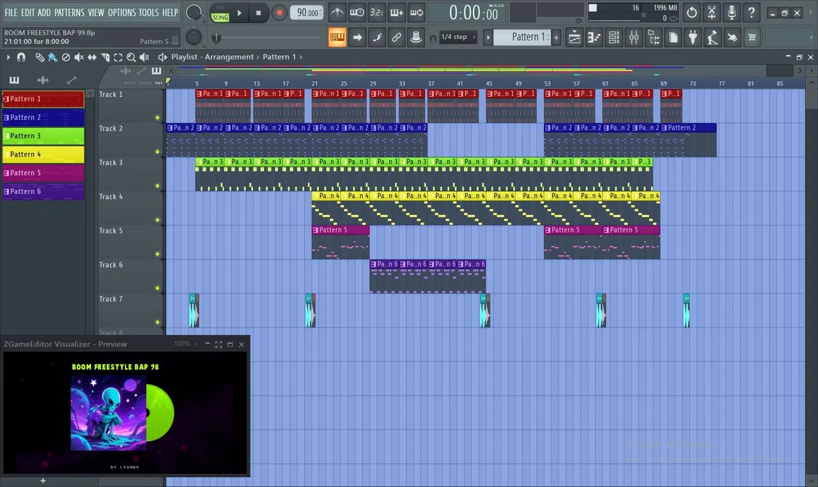Click the one-click audio recording microphone
Image resolution: width=818 pixels, height=487 pixels.
point(732,12)
